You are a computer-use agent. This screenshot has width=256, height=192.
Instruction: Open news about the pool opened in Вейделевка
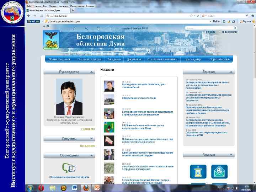coord(139,98)
